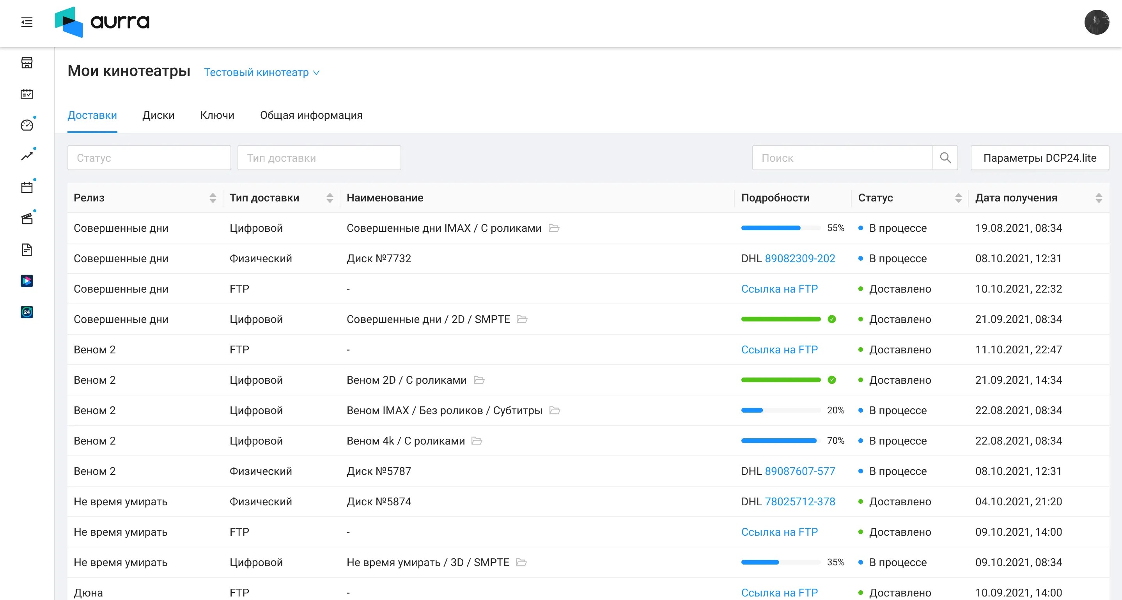Image resolution: width=1122 pixels, height=600 pixels.
Task: Click the Дюна release cell
Action: coord(89,593)
